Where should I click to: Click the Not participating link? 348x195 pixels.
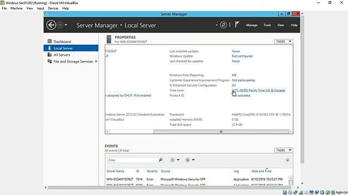(243, 80)
